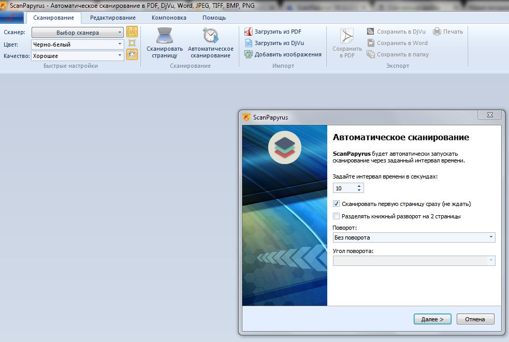
Task: Expand the 'Без поворота' rotation dropdown
Action: point(414,237)
